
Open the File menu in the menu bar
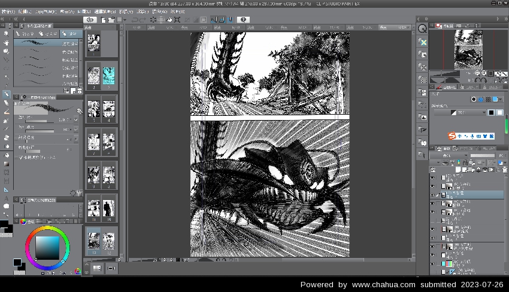point(8,11)
